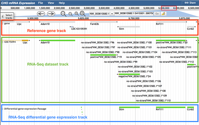
Task: Click the small zoom out magnifier
Action: [70, 14]
